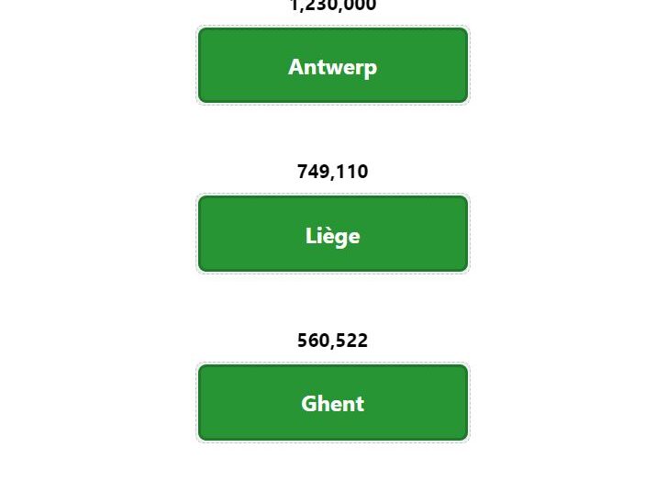
Task: Tap the Ghent text inside the button
Action: (x=333, y=404)
